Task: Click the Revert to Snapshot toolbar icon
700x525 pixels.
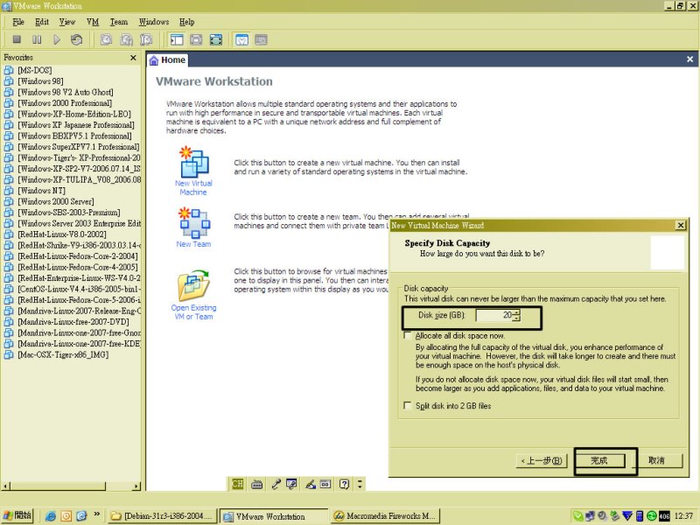Action: click(126, 39)
